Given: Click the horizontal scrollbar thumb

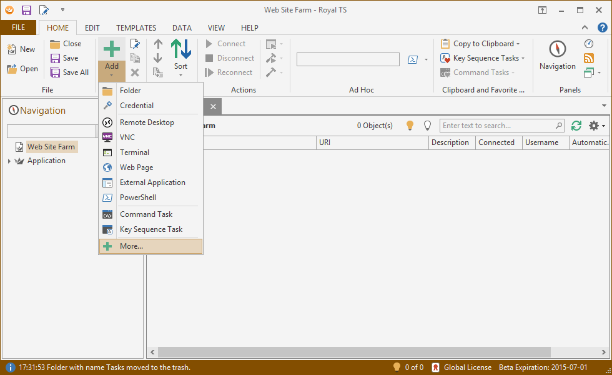Looking at the screenshot, I should pyautogui.click(x=355, y=352).
